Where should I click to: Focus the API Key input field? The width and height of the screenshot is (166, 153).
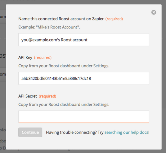click(x=84, y=78)
